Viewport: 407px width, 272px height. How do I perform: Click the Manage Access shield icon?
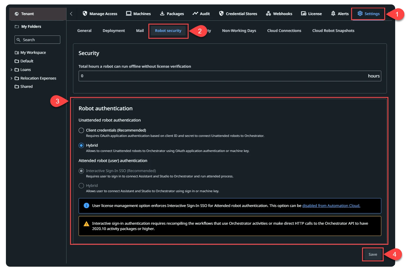click(x=85, y=13)
